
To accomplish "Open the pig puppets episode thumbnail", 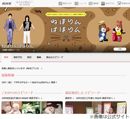I will tap(32, 108).
